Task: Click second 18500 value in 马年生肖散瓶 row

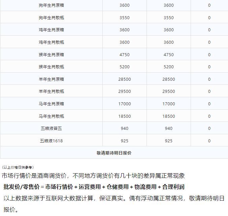Action: (169, 116)
